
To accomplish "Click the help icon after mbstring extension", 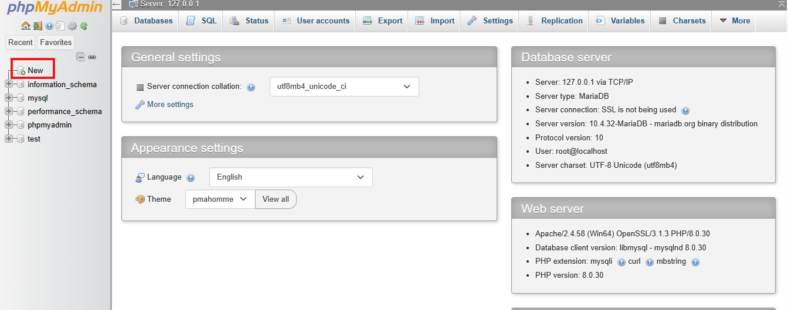I will [x=695, y=262].
